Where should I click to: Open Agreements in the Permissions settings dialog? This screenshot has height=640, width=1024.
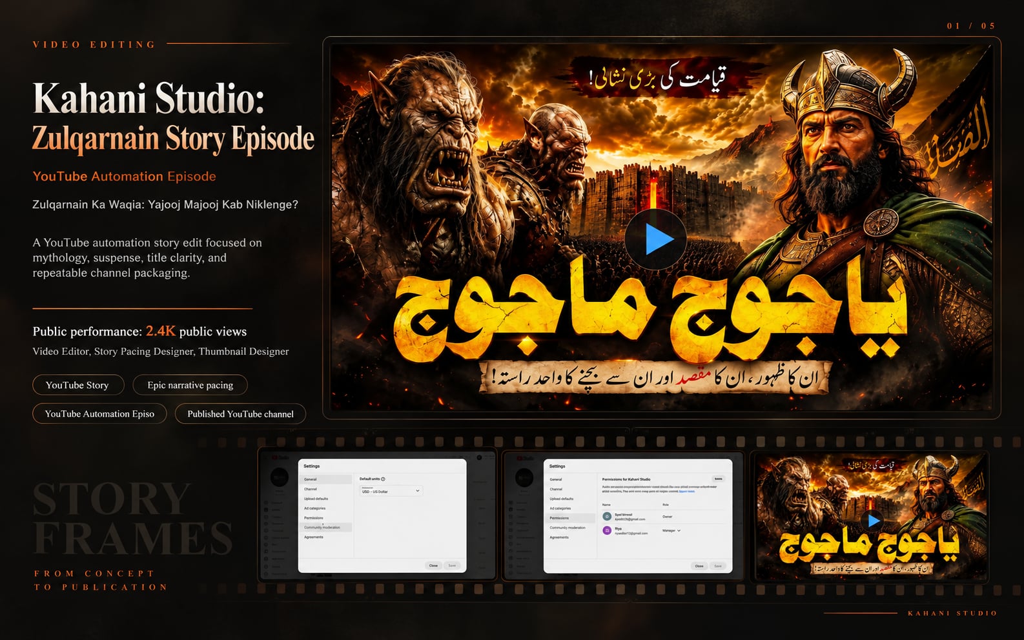[x=571, y=537]
